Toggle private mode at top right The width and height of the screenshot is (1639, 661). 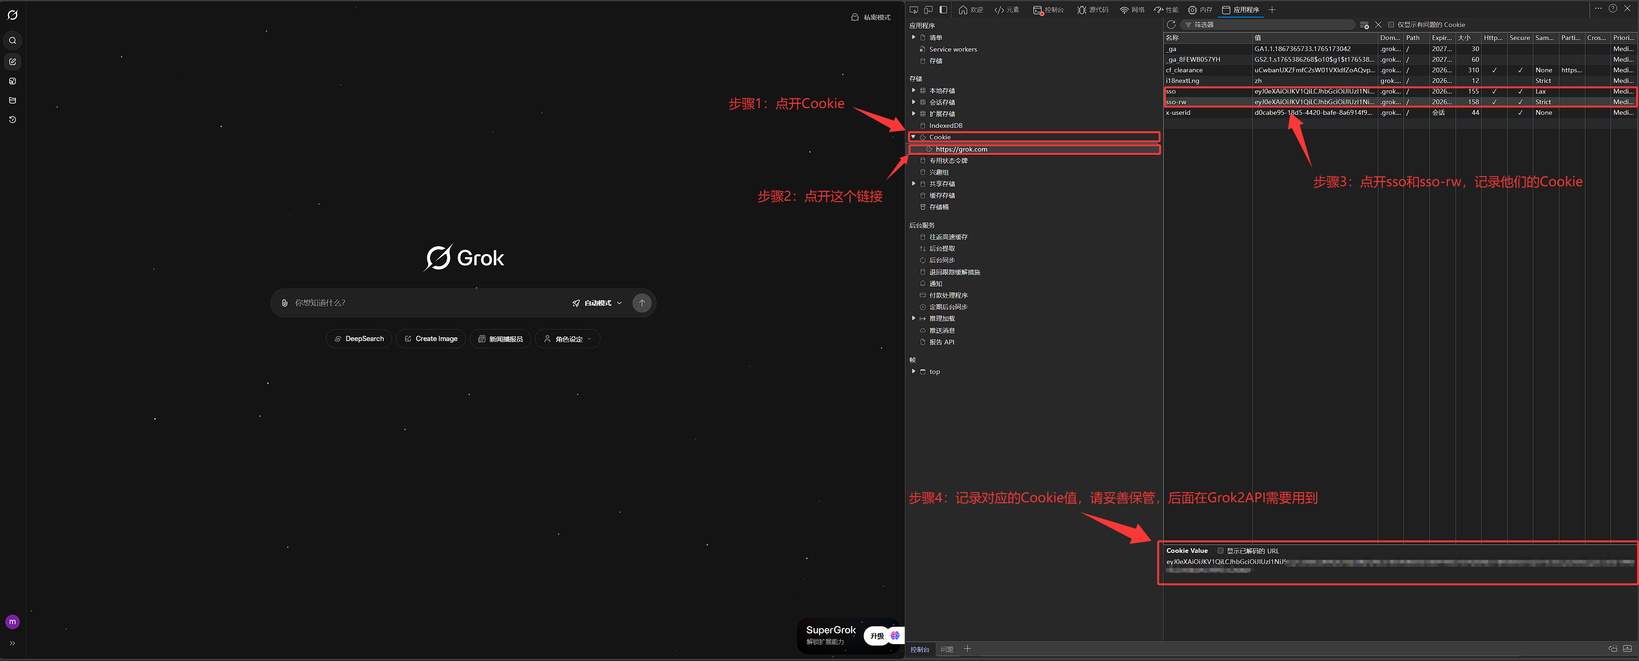(870, 17)
